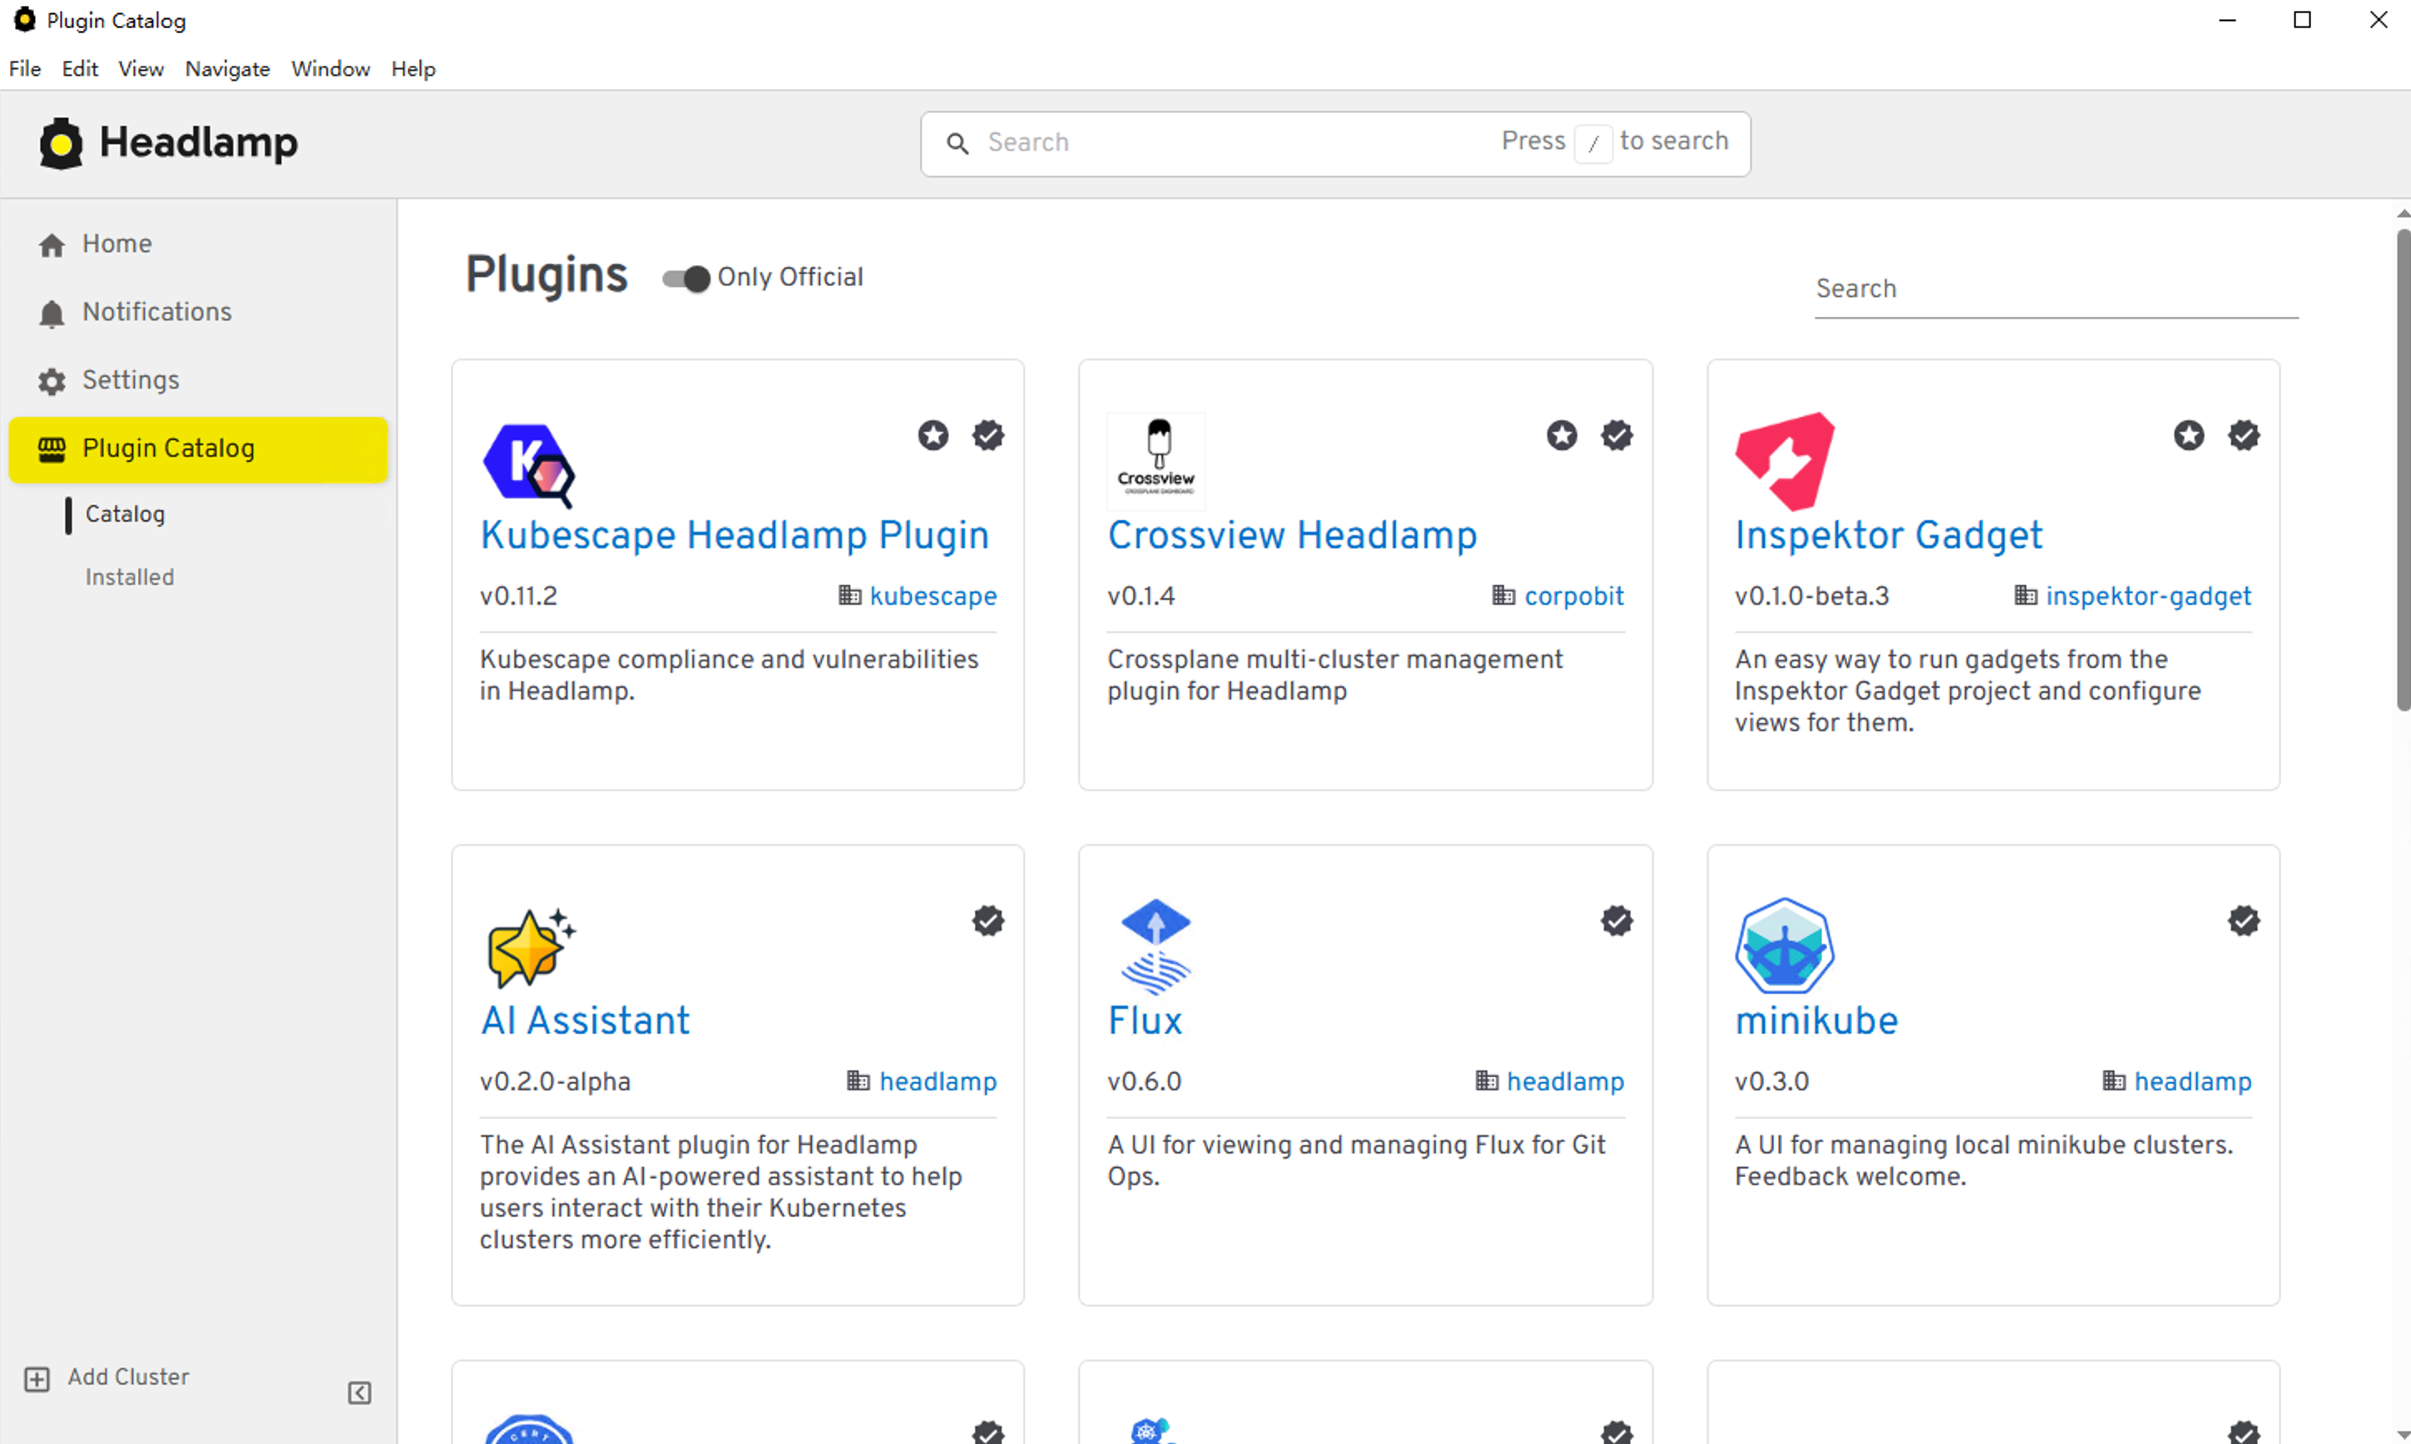Click the verified badge on Kubescape card
2411x1444 pixels.
[x=988, y=435]
